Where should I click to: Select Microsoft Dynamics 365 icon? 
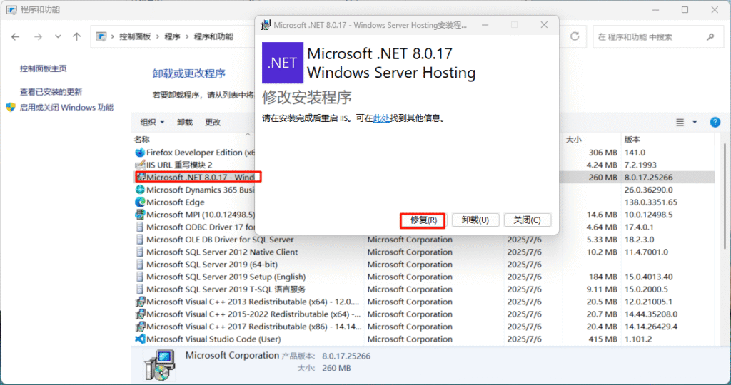coord(140,190)
